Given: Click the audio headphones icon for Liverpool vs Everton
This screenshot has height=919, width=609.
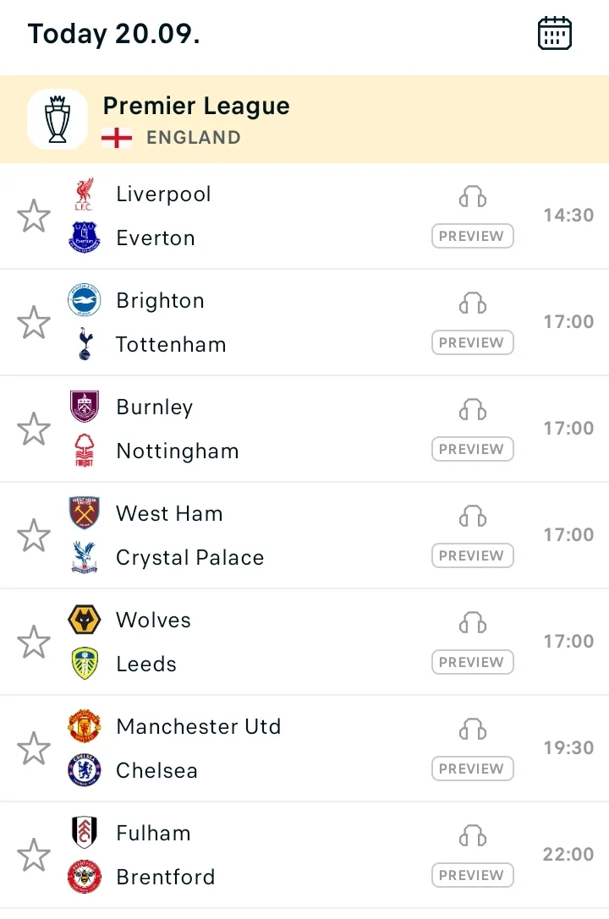Looking at the screenshot, I should point(473,196).
